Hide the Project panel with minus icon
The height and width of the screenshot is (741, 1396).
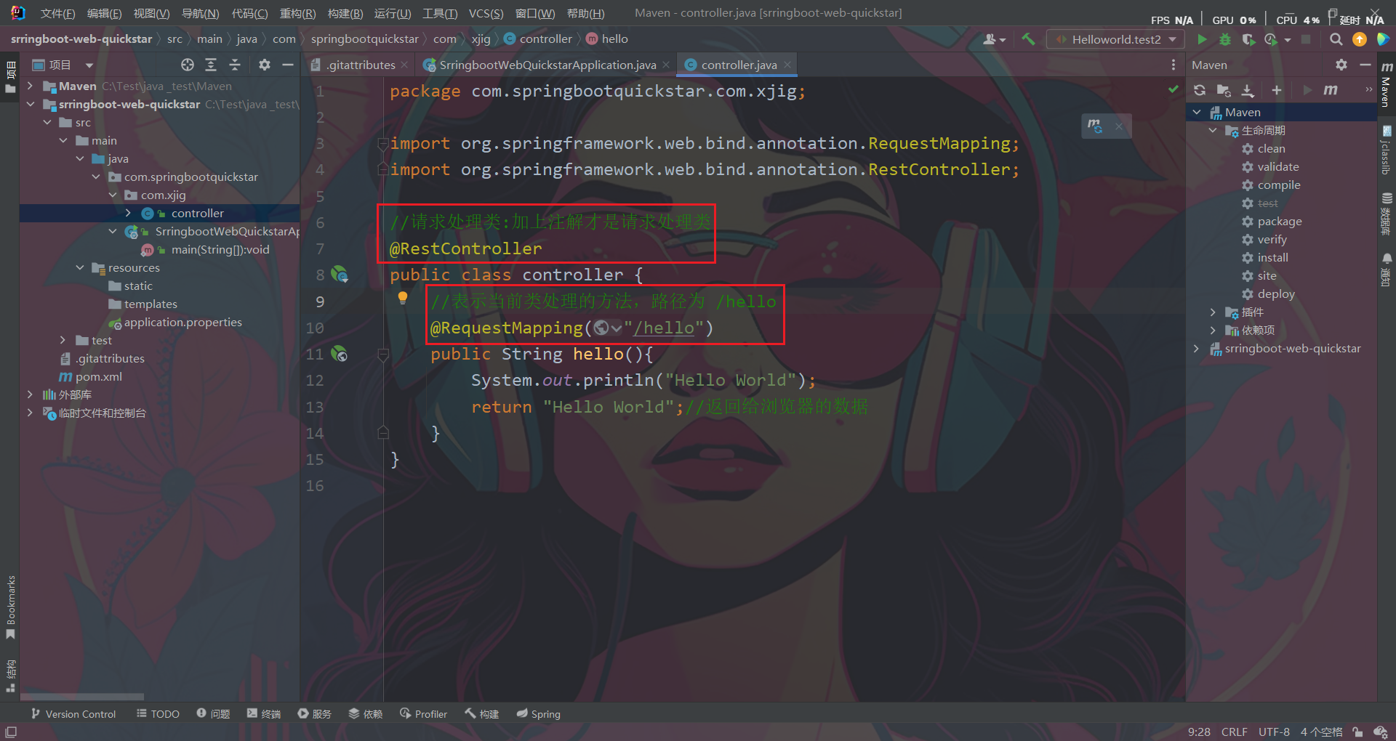[288, 65]
